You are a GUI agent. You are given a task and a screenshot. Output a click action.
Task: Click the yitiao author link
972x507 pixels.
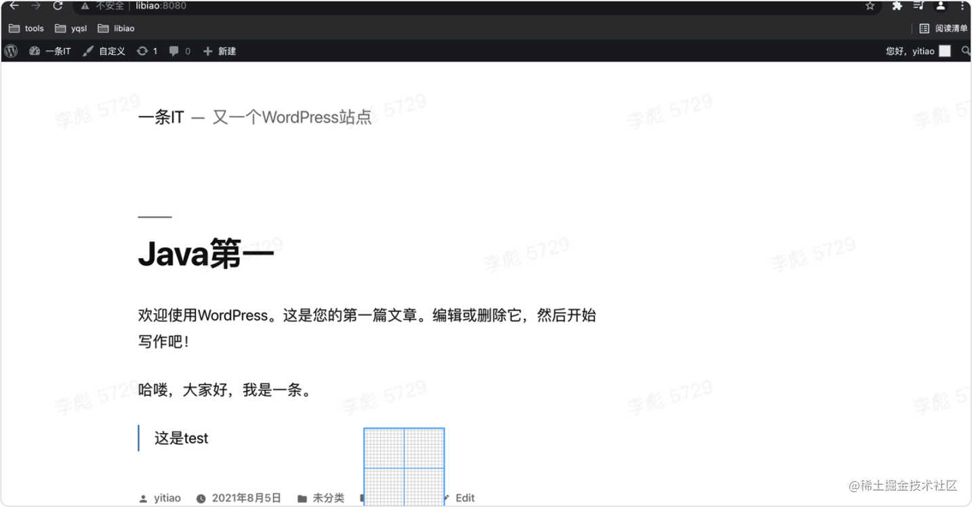pyautogui.click(x=167, y=498)
